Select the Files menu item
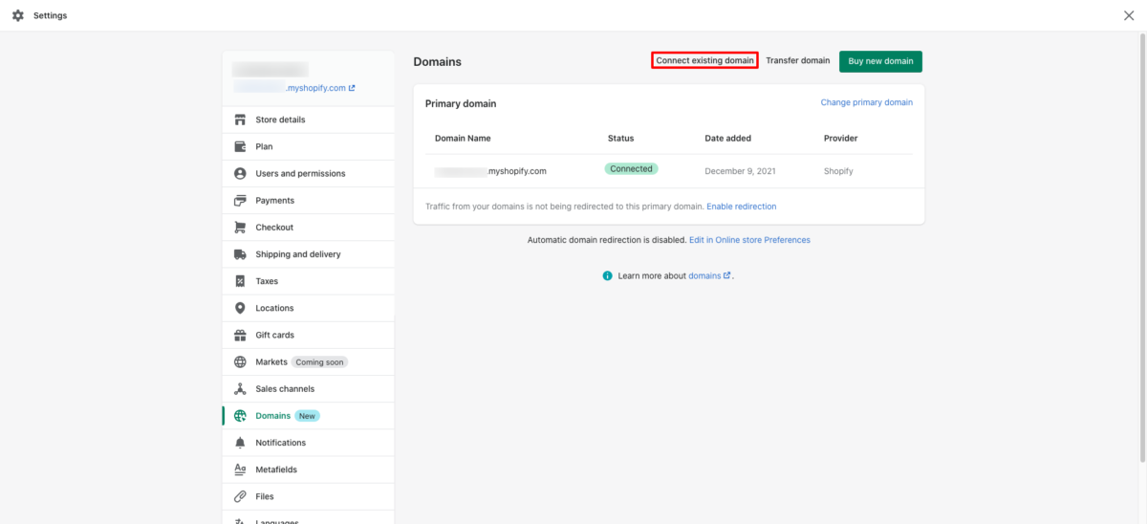This screenshot has width=1147, height=524. point(265,496)
